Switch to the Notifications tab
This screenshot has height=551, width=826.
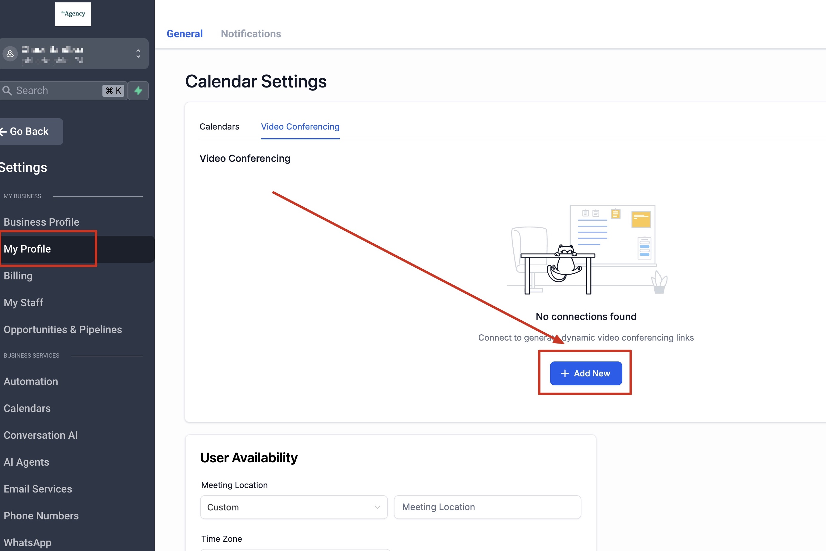click(x=251, y=34)
